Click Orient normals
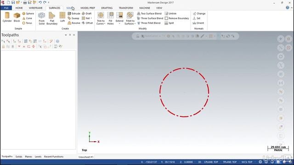The width and height of the screenshot is (294, 165). [198, 23]
